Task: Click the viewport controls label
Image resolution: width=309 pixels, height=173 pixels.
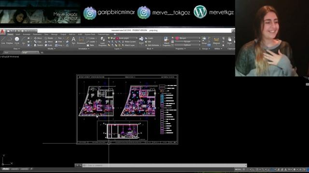Action: coord(10,57)
